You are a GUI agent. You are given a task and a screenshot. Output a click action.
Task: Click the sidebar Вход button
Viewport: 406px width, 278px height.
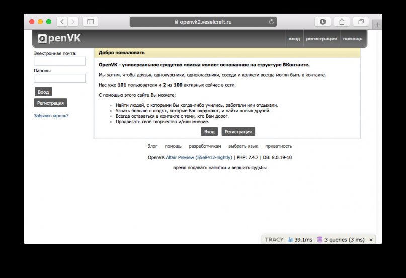coord(43,92)
